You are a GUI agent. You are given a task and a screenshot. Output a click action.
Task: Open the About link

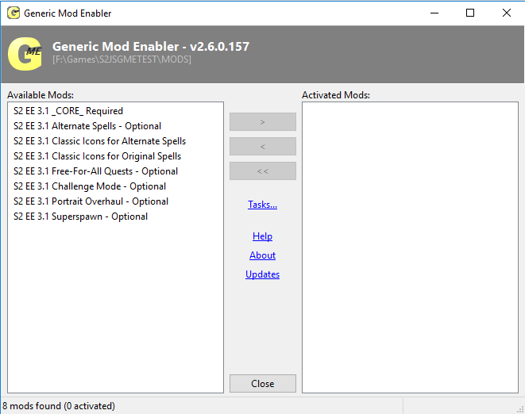pos(262,255)
